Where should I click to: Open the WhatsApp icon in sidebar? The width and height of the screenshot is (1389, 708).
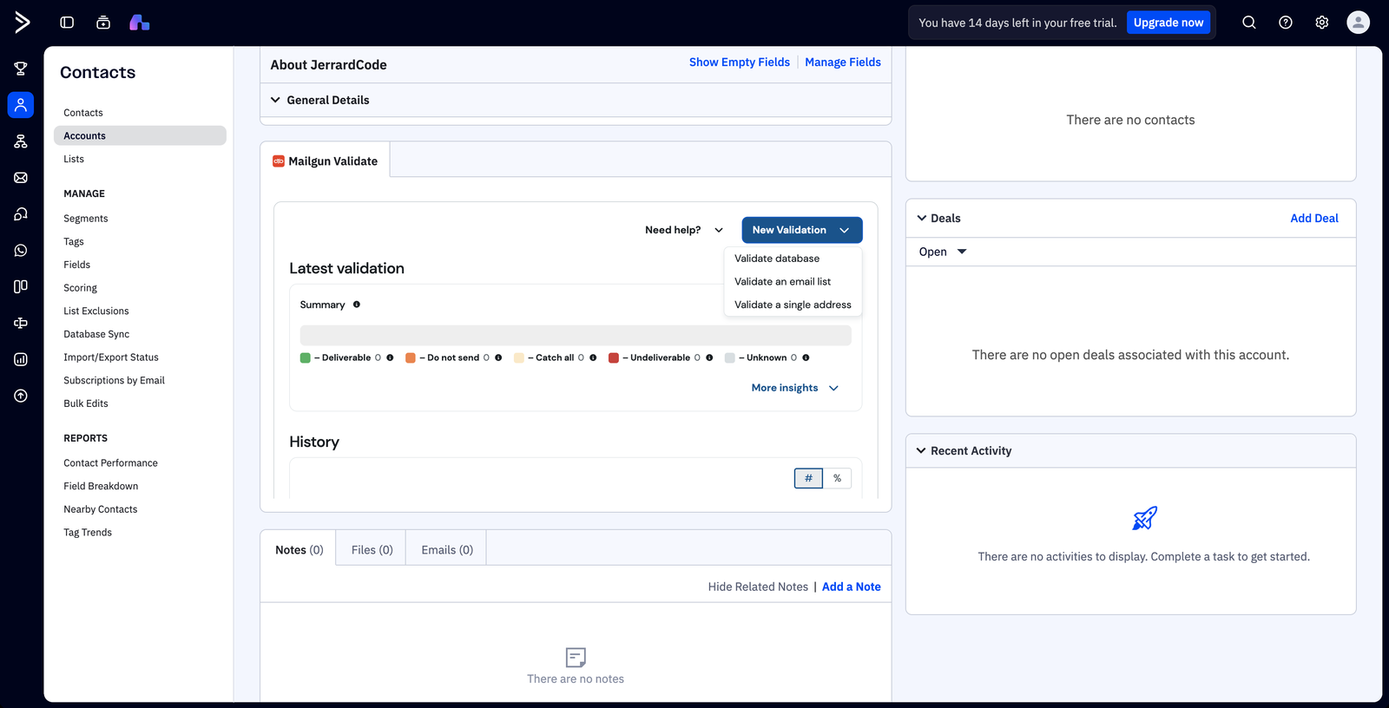tap(21, 251)
